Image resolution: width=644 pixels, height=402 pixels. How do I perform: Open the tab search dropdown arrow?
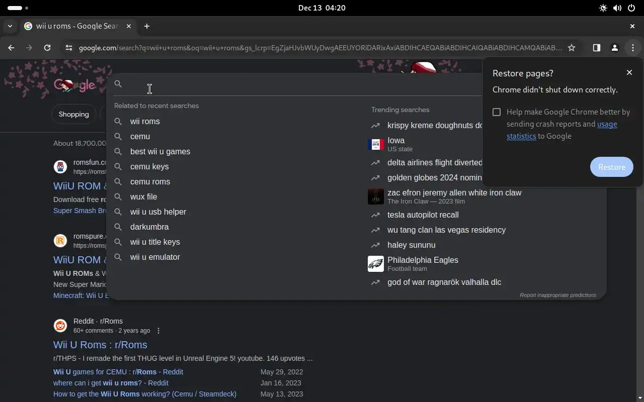coord(10,26)
